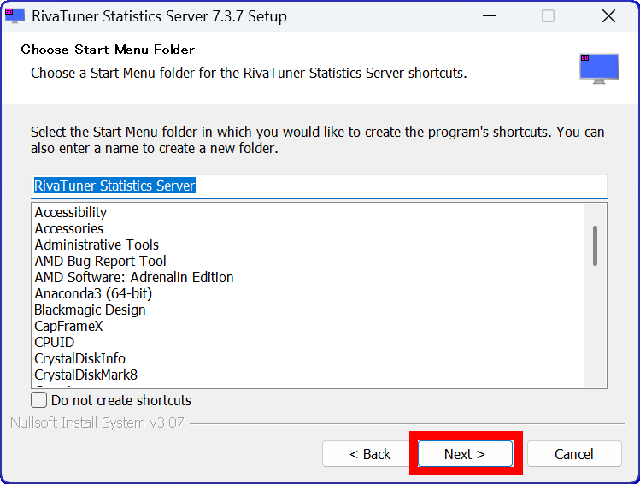The height and width of the screenshot is (484, 640).
Task: Click the Next button to continue
Action: click(465, 454)
